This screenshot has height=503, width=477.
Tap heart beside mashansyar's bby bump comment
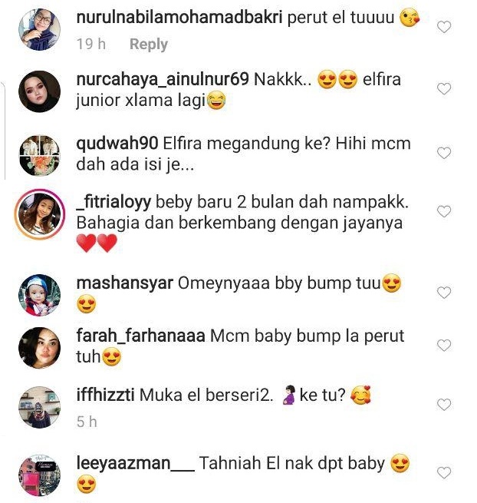click(444, 293)
